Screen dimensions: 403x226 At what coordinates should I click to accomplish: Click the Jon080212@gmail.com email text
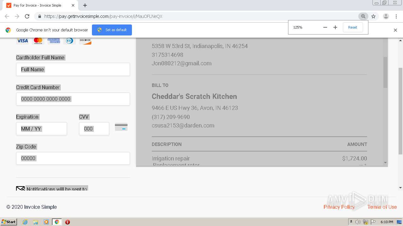182,63
